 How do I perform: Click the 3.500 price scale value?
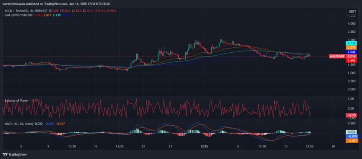352,32
